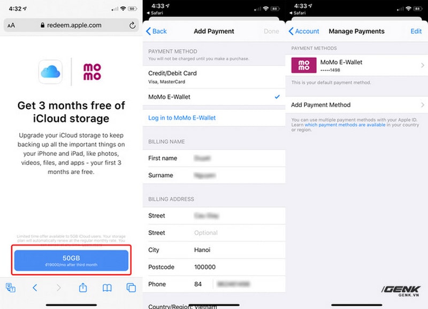Open the Safari tabs overview icon

pyautogui.click(x=131, y=288)
